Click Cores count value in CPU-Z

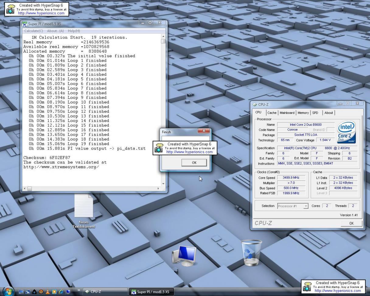click(327, 206)
